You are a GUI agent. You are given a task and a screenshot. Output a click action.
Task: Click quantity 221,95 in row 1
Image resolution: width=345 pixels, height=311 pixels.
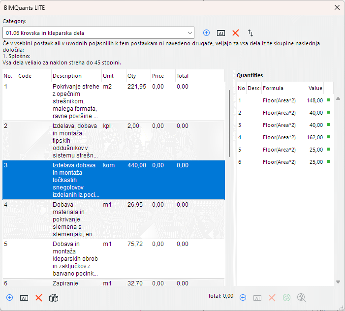tap(137, 87)
